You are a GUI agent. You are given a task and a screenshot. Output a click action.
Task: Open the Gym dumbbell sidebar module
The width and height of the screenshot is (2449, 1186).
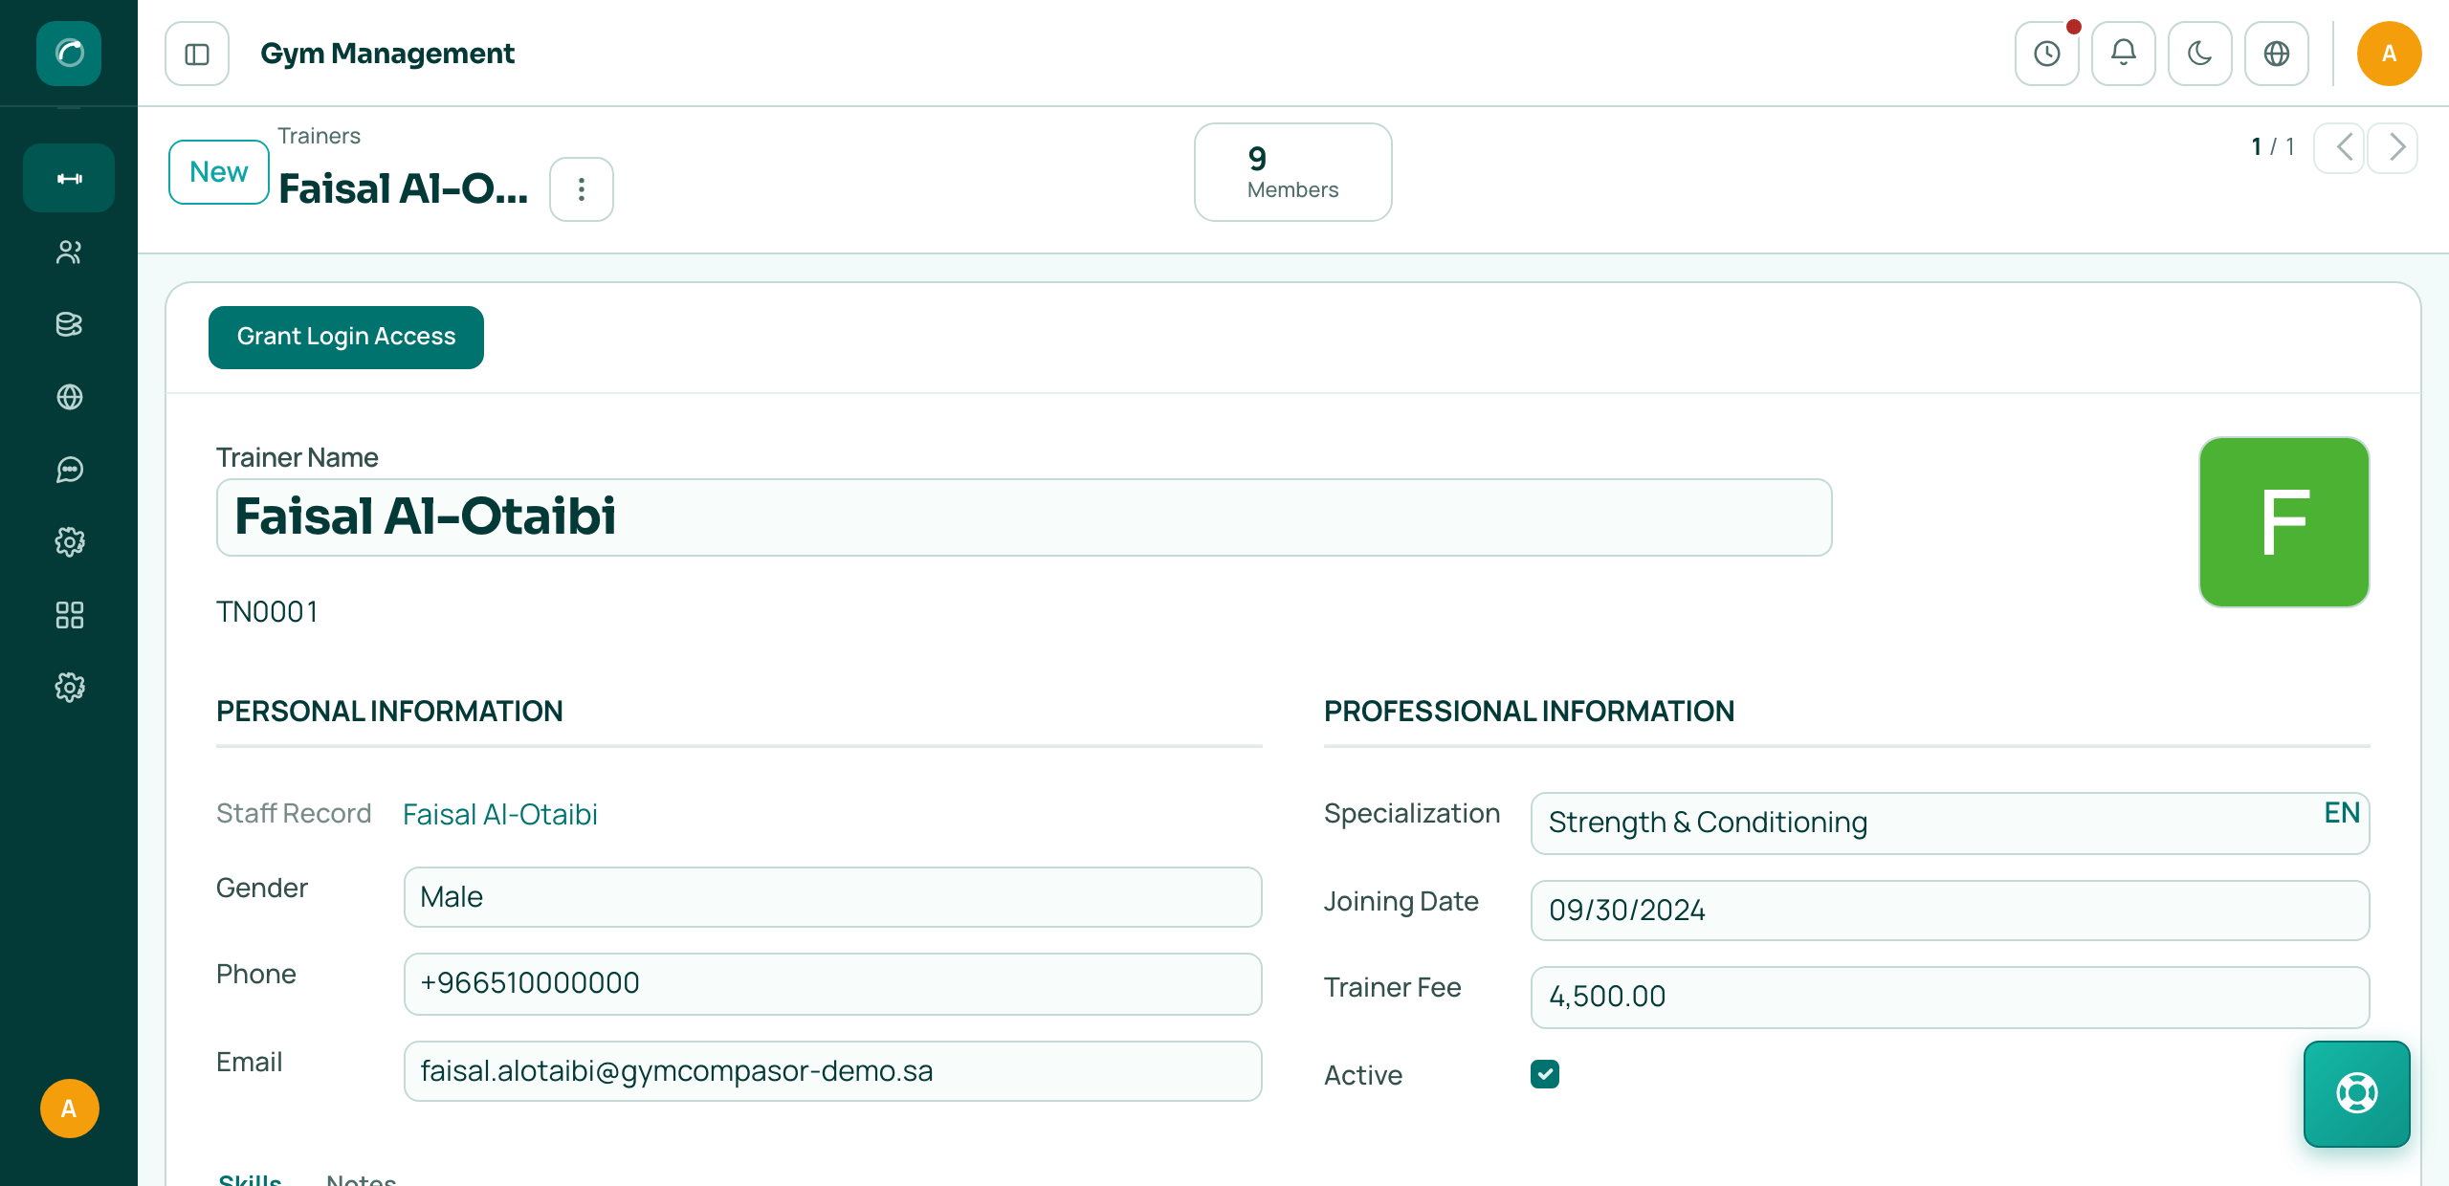coord(69,178)
